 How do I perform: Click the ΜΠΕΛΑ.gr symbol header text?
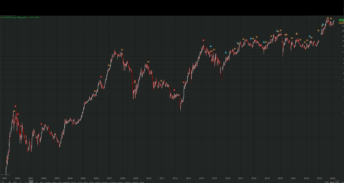click(x=12, y=17)
